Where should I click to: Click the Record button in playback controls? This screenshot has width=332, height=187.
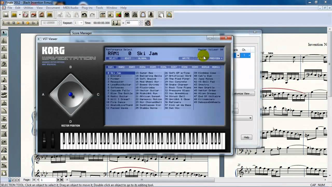28,23
